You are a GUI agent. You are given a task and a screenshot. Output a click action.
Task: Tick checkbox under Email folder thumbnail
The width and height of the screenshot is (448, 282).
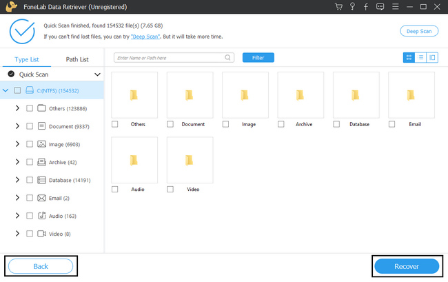[391, 124]
